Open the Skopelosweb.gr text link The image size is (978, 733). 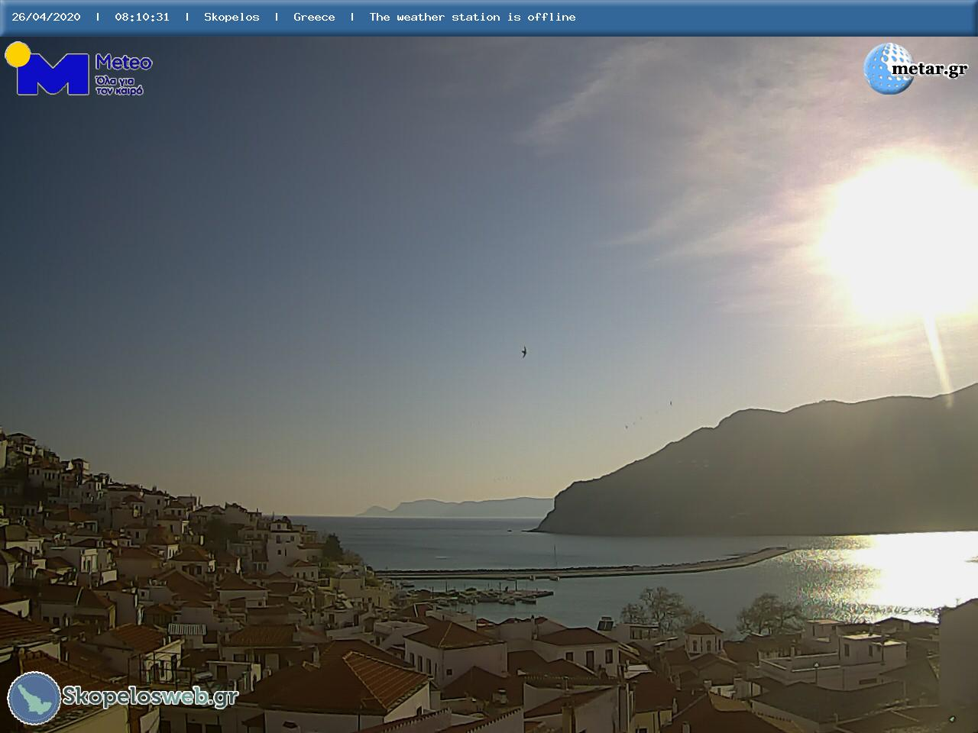[x=150, y=696]
